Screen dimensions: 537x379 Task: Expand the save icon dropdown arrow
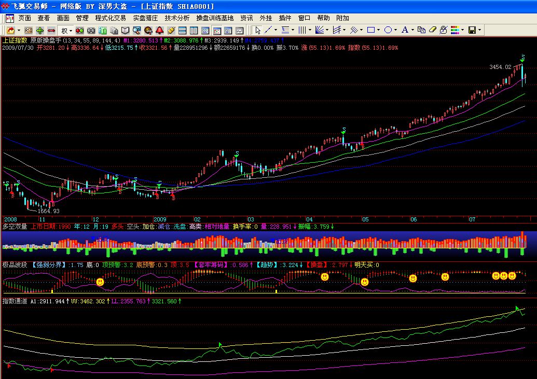click(x=479, y=30)
